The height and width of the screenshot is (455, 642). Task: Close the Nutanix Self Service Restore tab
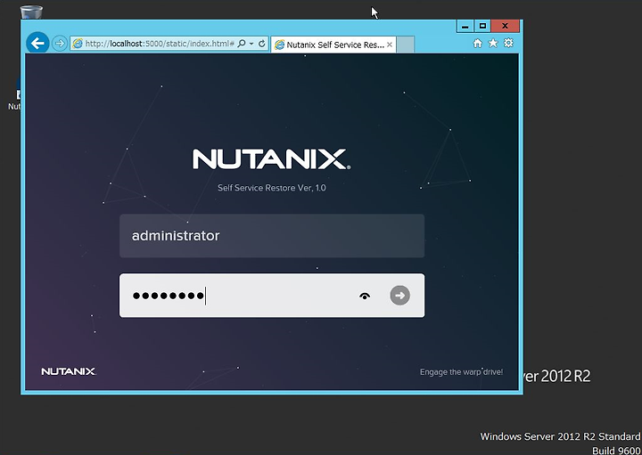[390, 45]
